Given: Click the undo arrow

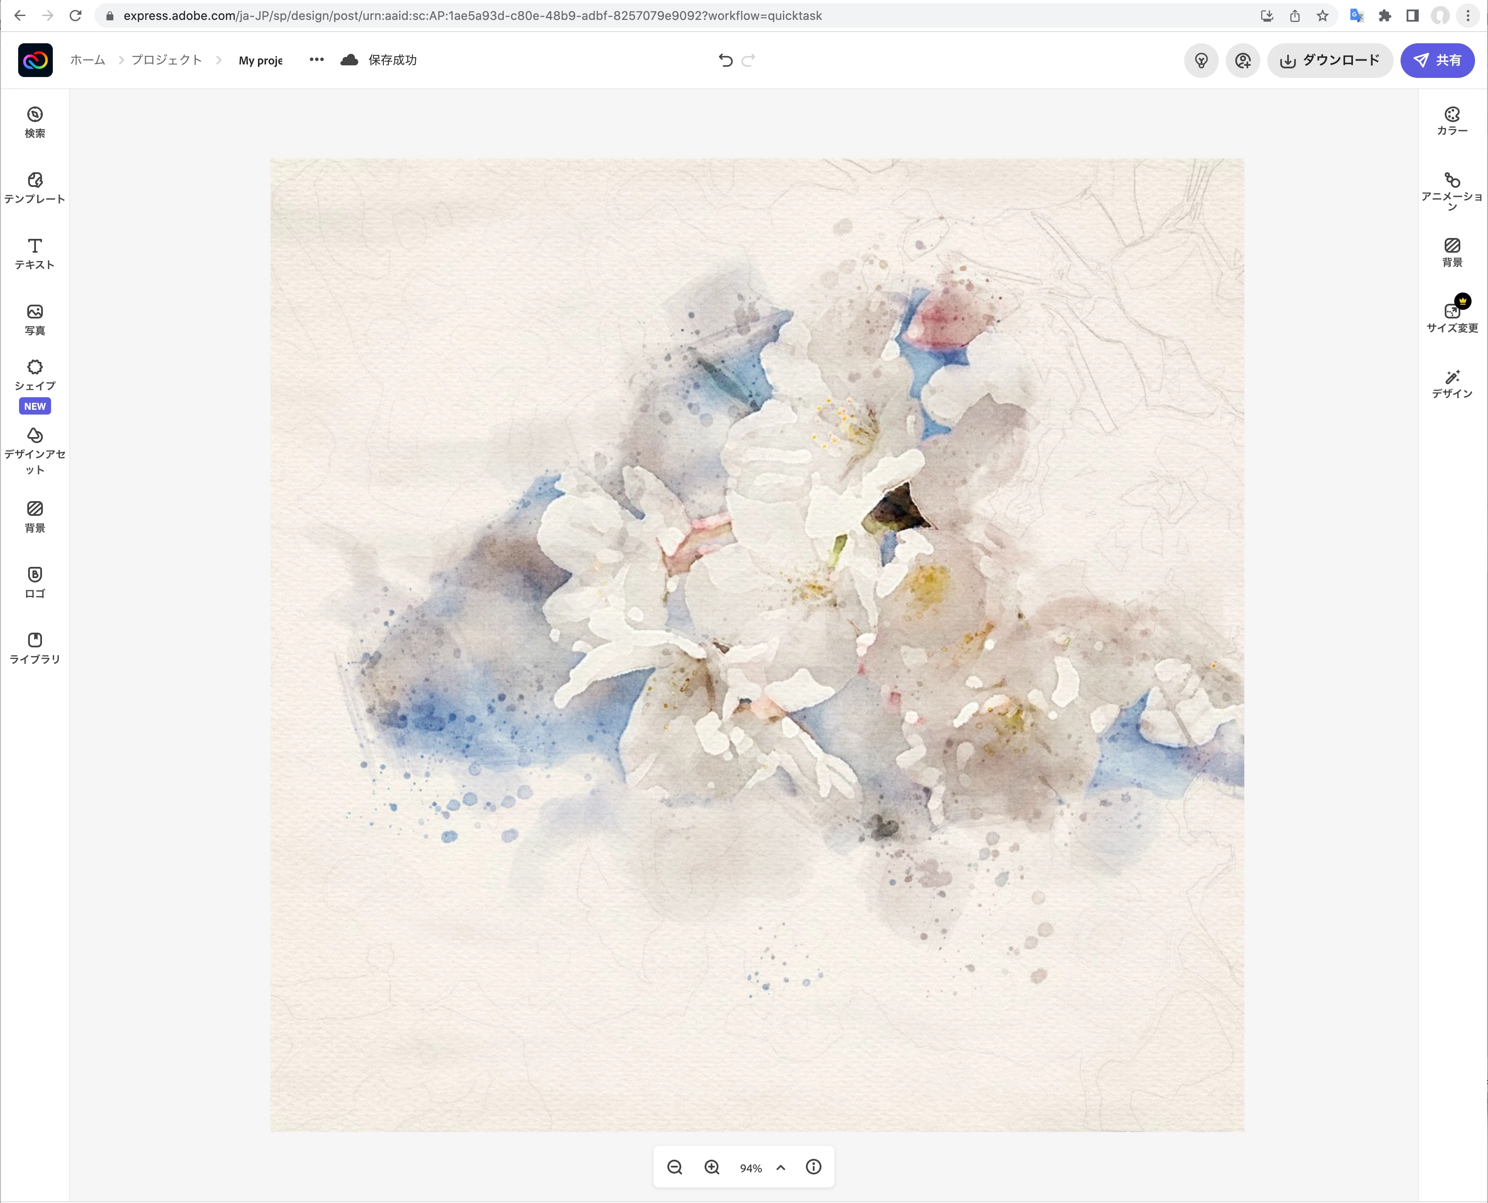Looking at the screenshot, I should click(725, 60).
